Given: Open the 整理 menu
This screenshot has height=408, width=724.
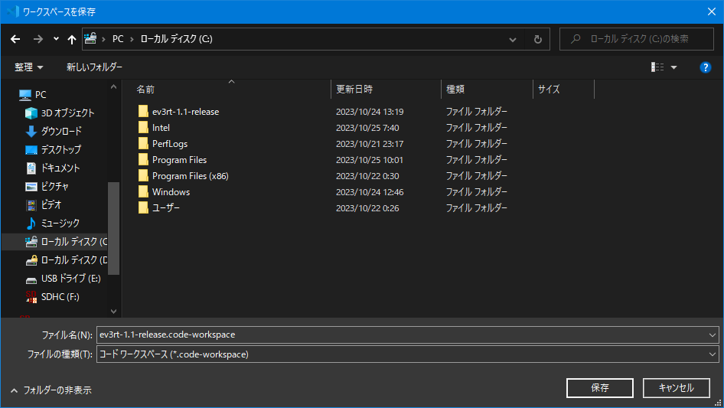Looking at the screenshot, I should 28,67.
